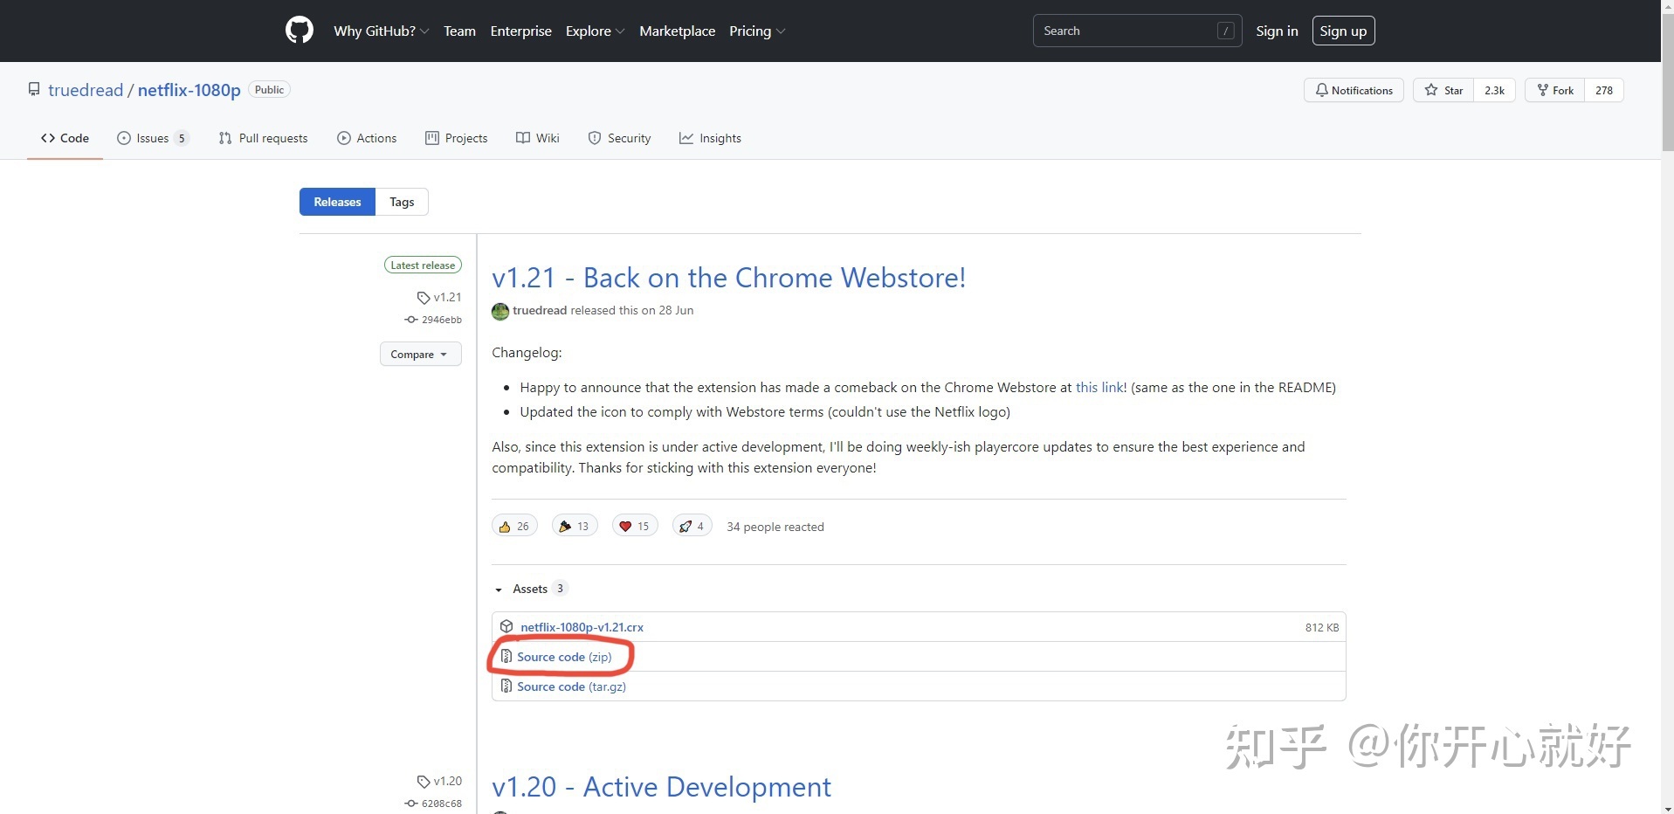The height and width of the screenshot is (814, 1674).
Task: Click the Sign up button
Action: click(x=1343, y=31)
